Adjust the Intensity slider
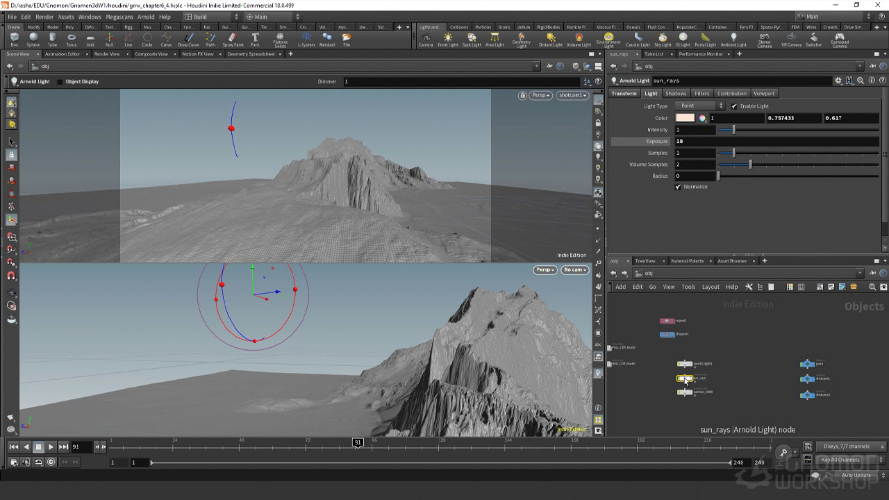The width and height of the screenshot is (889, 500). click(799, 130)
